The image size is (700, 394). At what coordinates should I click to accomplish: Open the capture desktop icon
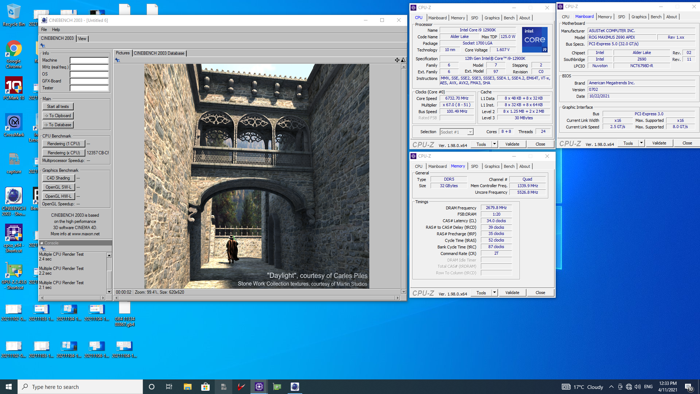[13, 163]
